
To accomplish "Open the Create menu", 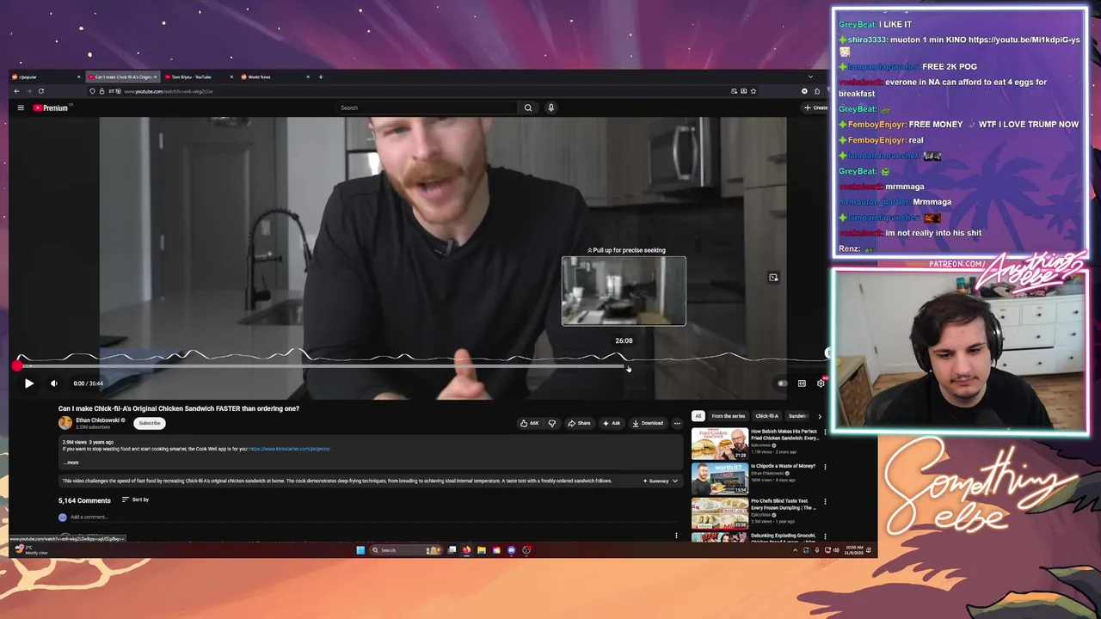I will pyautogui.click(x=815, y=107).
